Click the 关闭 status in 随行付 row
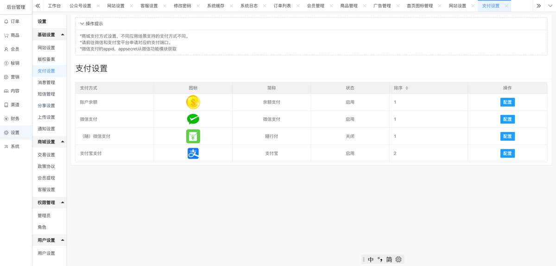The width and height of the screenshot is (556, 266). click(x=350, y=136)
